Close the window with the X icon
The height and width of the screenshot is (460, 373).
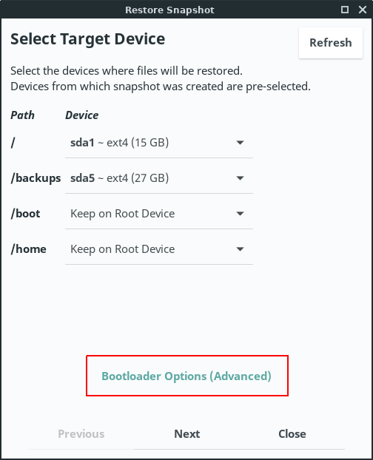[x=363, y=10]
